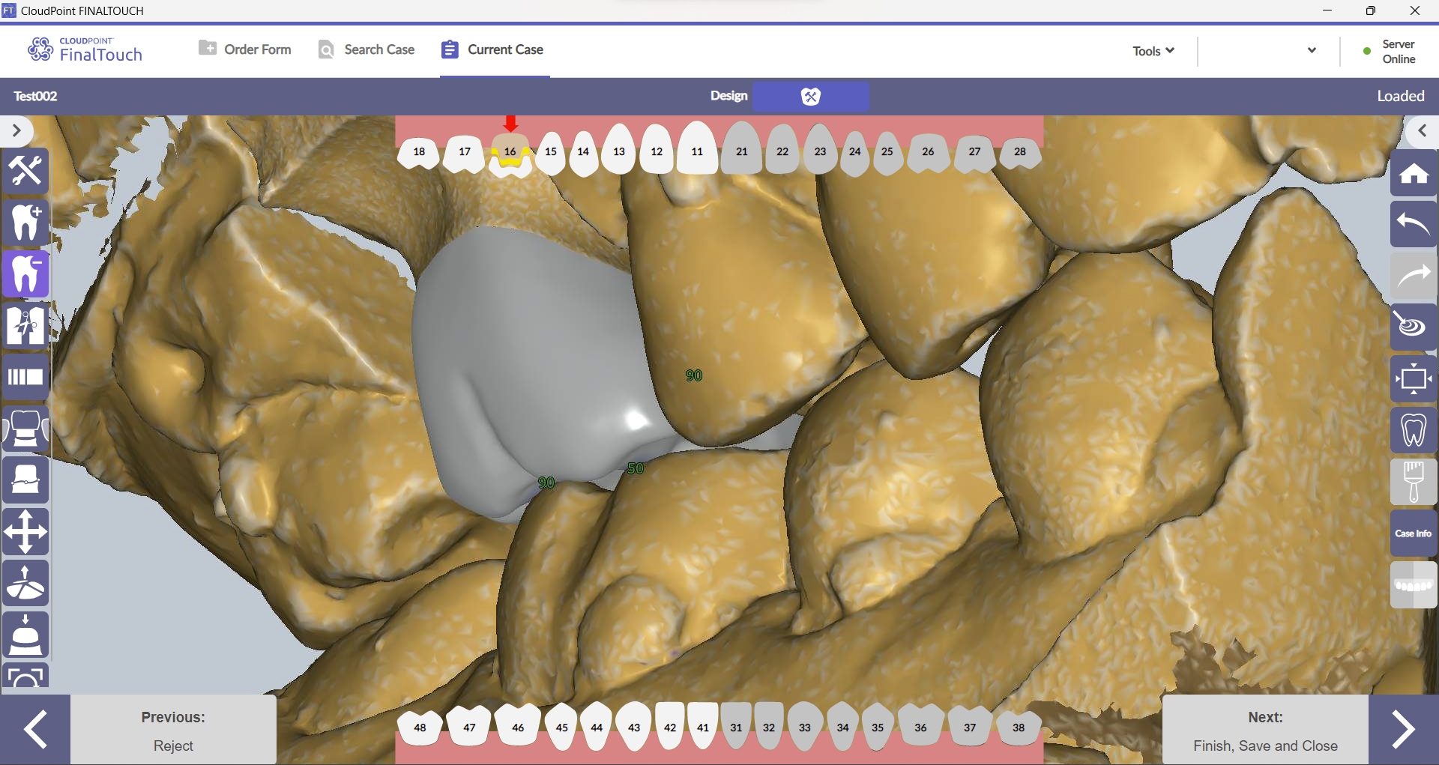Open the Case Info panel

[1414, 533]
